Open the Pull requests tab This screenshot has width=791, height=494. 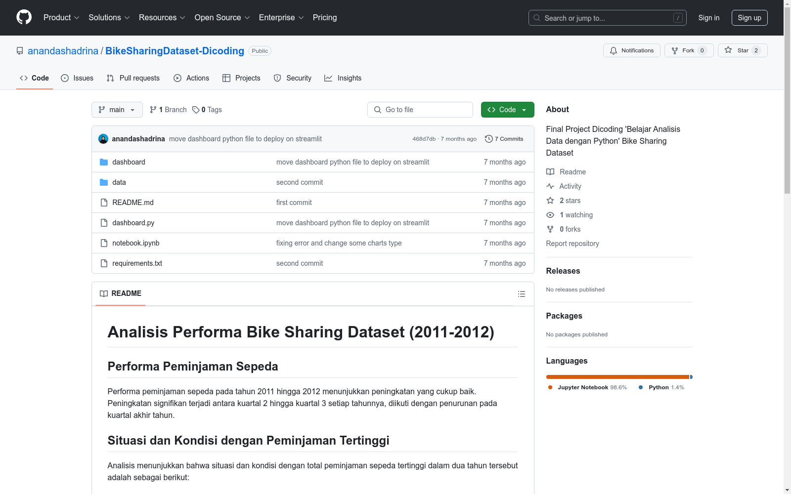pos(133,78)
